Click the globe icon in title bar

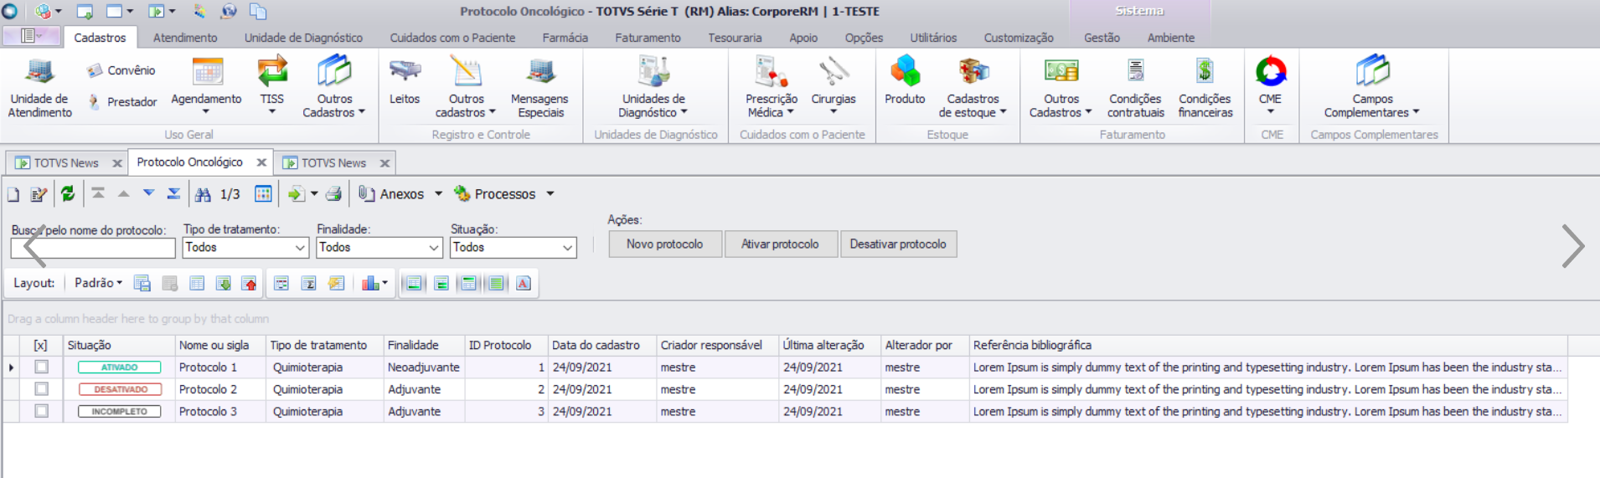[229, 11]
